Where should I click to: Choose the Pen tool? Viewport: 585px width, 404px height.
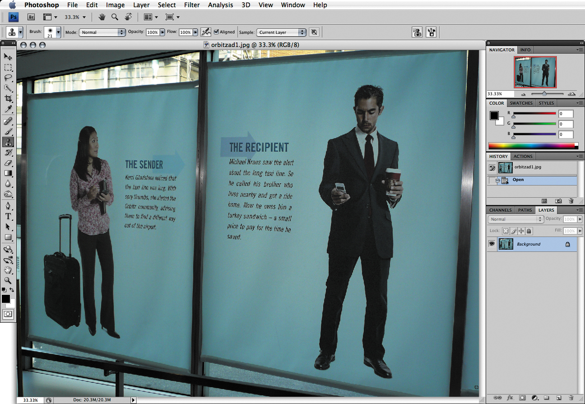coord(8,205)
